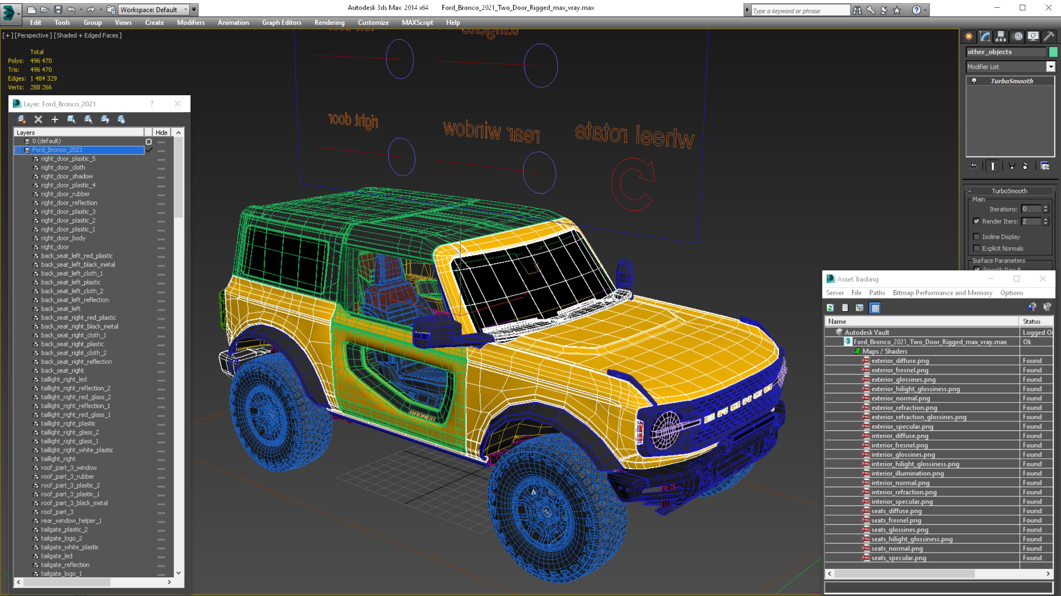This screenshot has width=1061, height=596.
Task: Click the search binoculars icon
Action: (x=858, y=10)
